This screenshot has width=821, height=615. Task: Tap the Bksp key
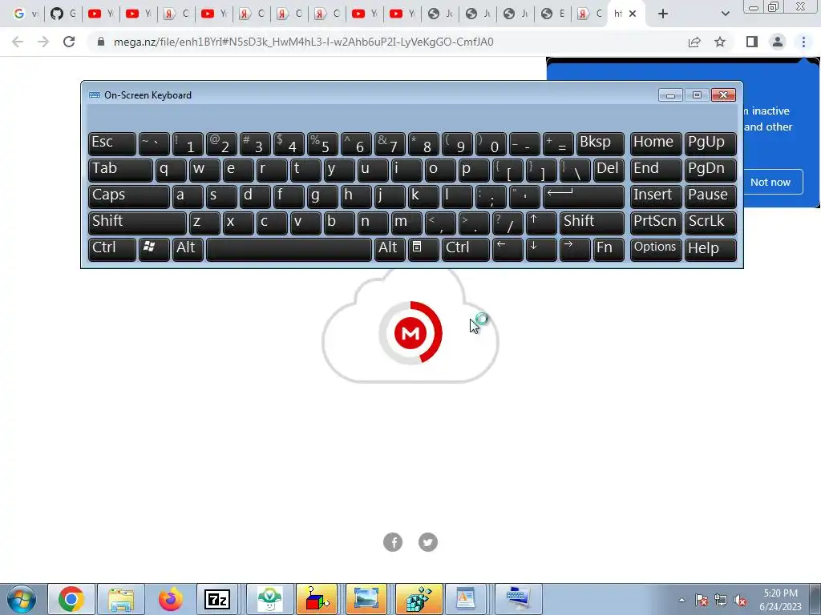(600, 144)
